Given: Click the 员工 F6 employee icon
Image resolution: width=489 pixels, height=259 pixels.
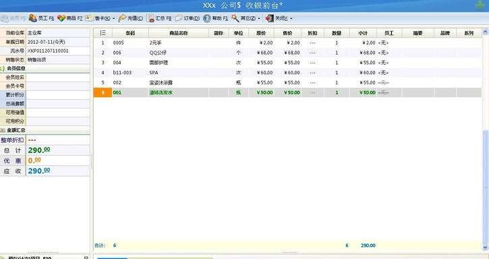Looking at the screenshot, I should tap(33, 18).
